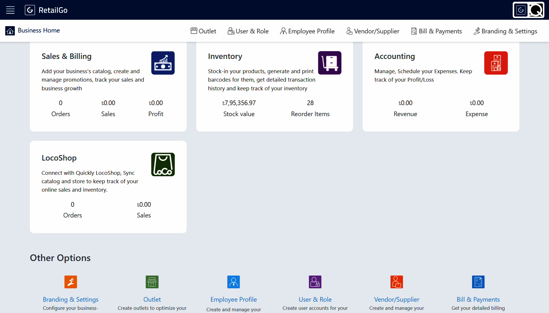Click the LocoShop bag icon

[163, 164]
